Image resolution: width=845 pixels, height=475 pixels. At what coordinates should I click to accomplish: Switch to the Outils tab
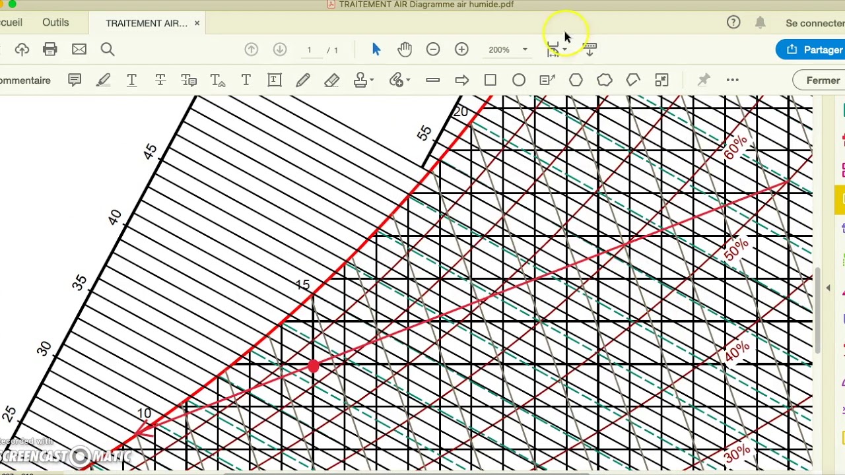coord(55,22)
